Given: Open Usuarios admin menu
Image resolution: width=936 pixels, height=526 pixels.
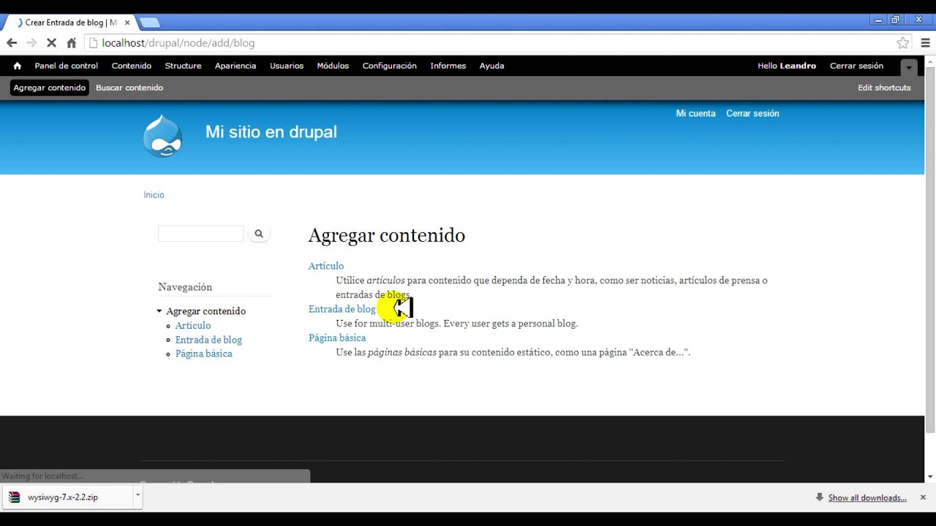Looking at the screenshot, I should [287, 66].
